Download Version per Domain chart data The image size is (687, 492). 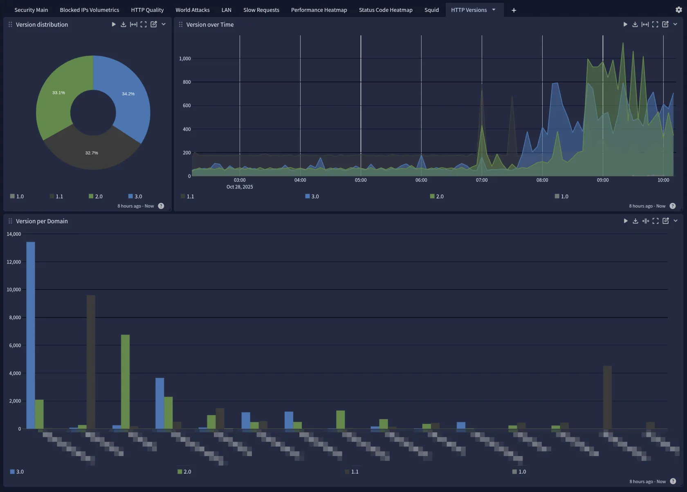point(635,221)
